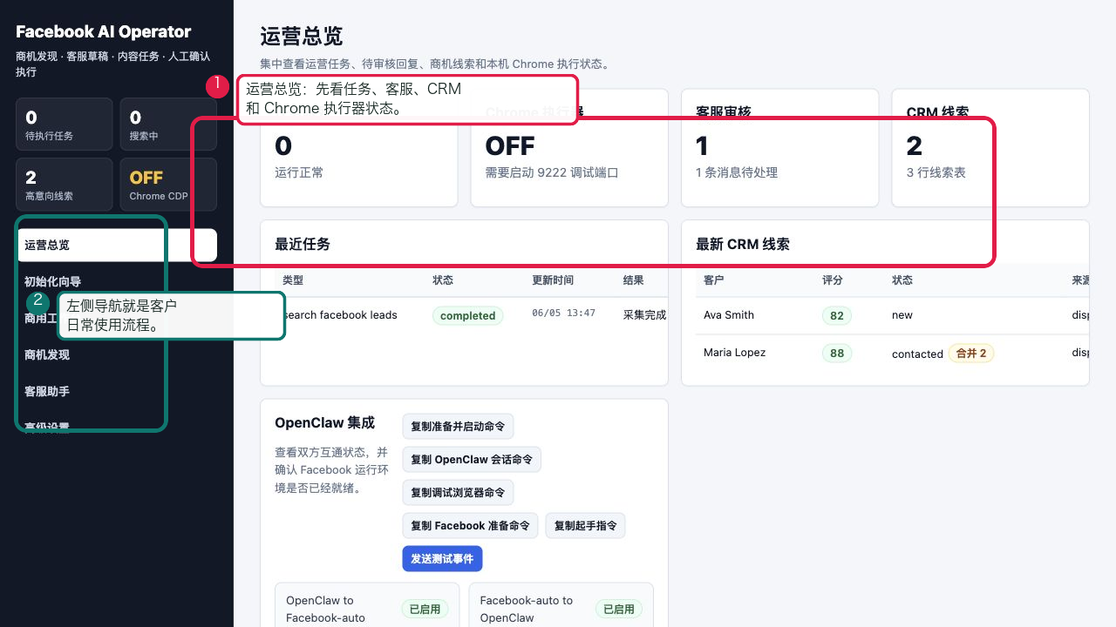Click the blue 发送测试事件 button
This screenshot has width=1116, height=627.
coord(442,559)
